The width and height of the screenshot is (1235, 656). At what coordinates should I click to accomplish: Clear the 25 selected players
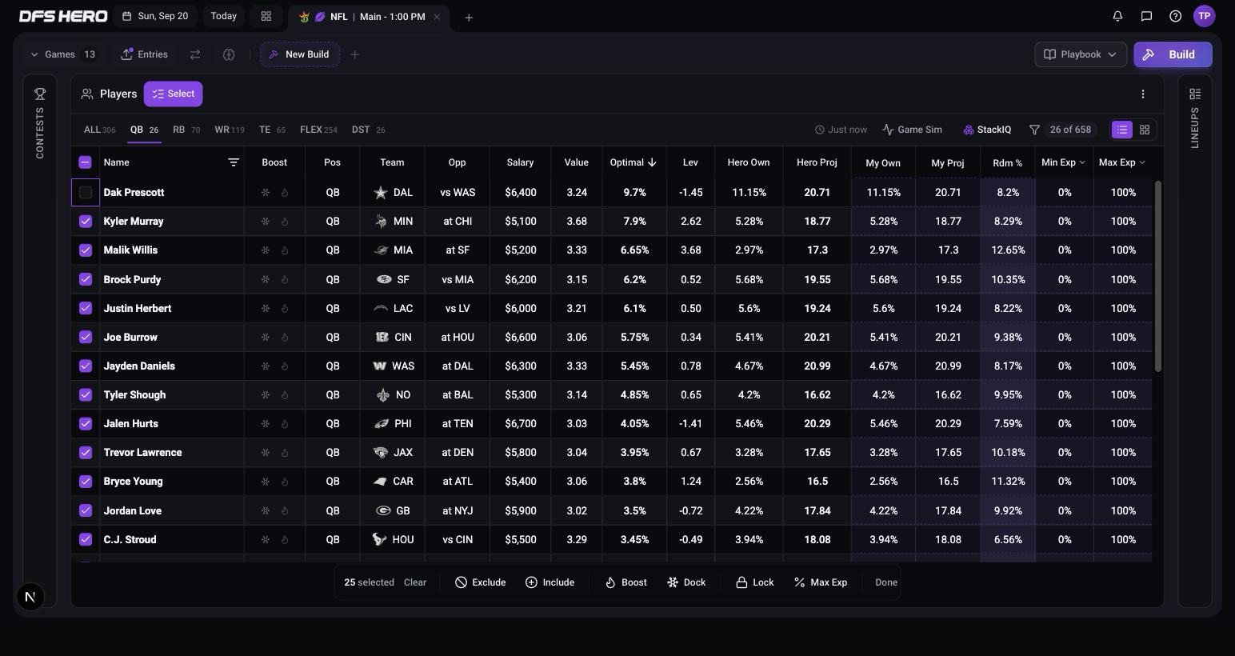pyautogui.click(x=415, y=582)
